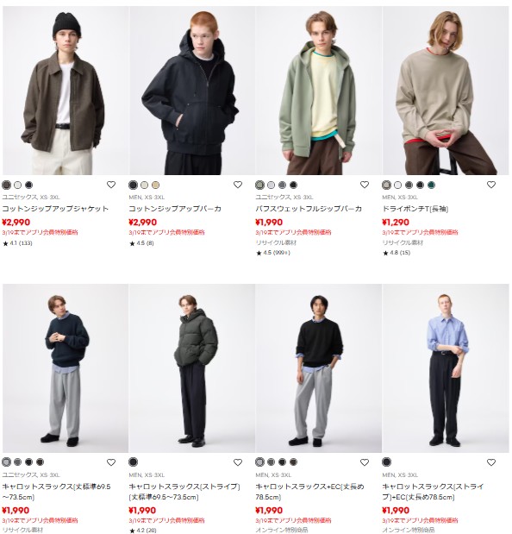Pick teal green swatch for ドライポンチT
Viewport: 512px width, 534px height.
[x=431, y=185]
